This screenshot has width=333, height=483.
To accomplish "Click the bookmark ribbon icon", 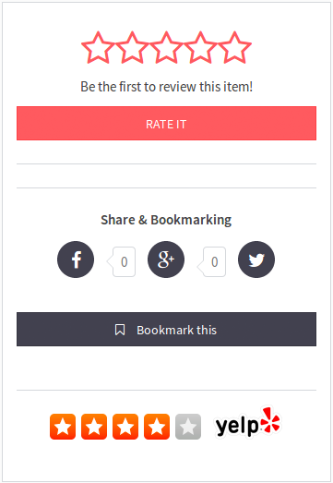I will click(x=120, y=330).
